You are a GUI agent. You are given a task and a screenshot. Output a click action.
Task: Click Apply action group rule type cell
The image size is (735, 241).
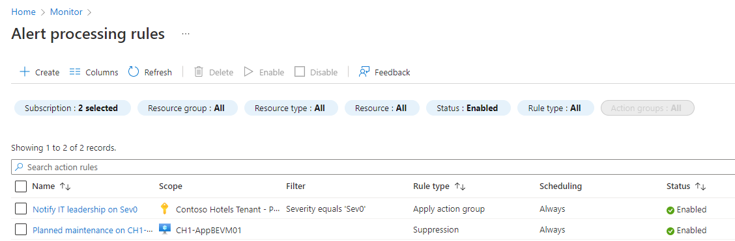(x=448, y=209)
